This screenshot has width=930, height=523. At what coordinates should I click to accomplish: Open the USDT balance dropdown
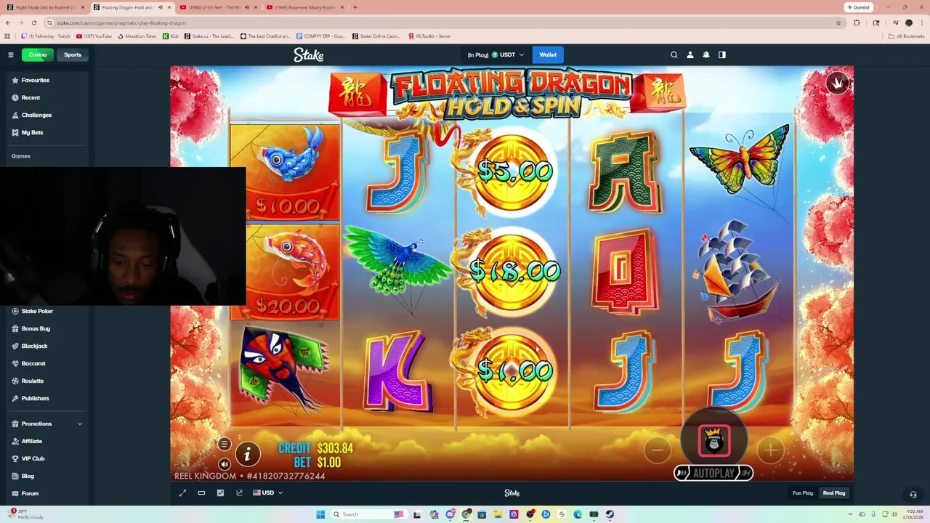point(496,54)
